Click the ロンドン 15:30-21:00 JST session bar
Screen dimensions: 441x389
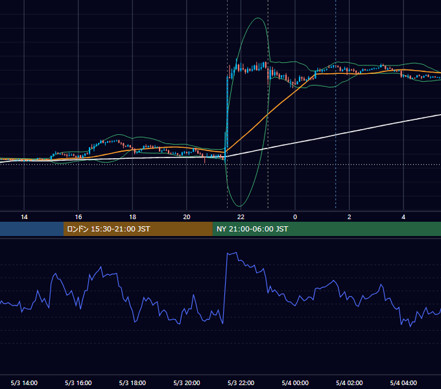[x=137, y=229]
